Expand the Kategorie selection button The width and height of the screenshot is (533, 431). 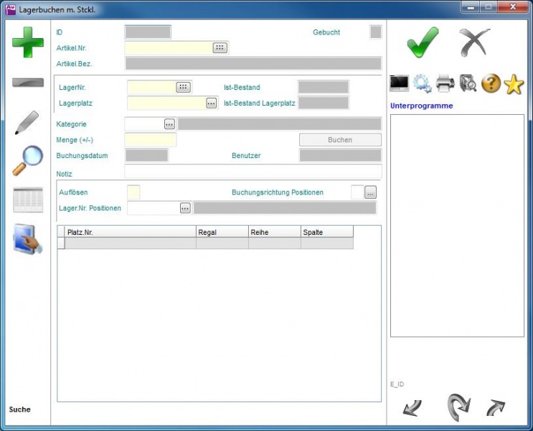[169, 124]
